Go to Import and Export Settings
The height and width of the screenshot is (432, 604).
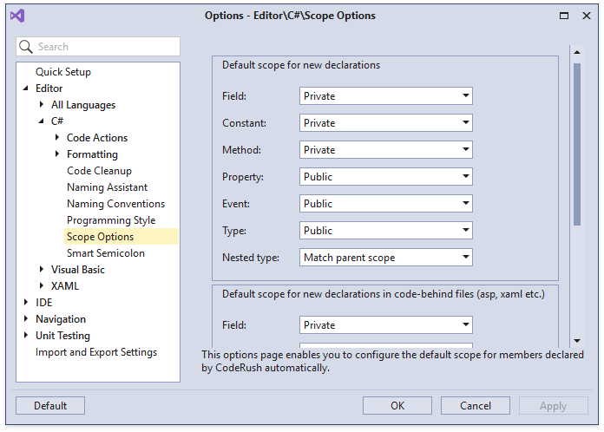coord(95,352)
